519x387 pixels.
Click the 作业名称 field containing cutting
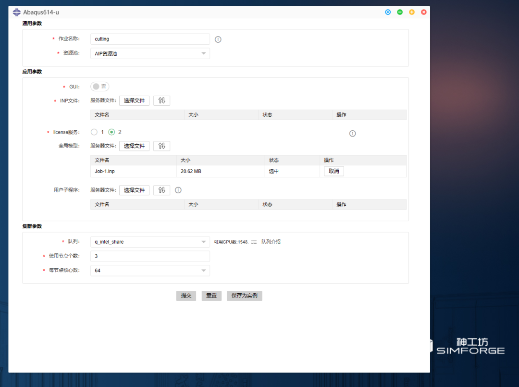click(x=150, y=39)
